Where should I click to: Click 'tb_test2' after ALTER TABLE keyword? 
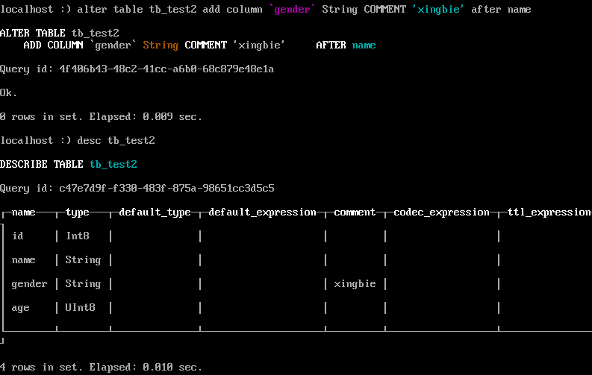coord(95,33)
